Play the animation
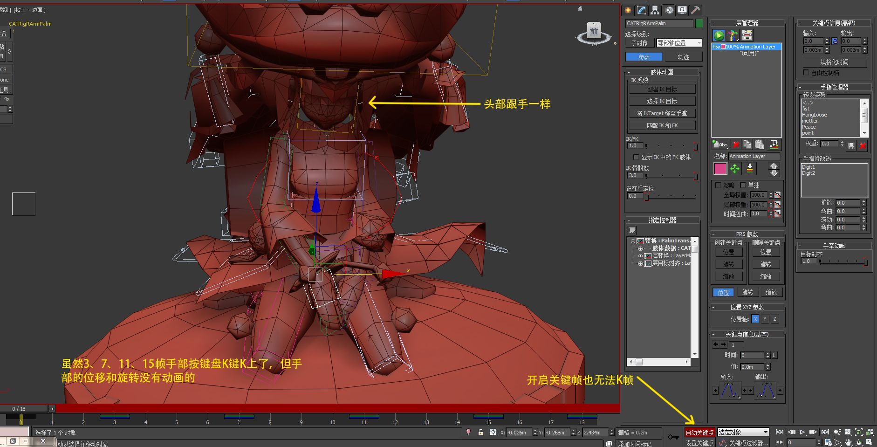Image resolution: width=877 pixels, height=447 pixels. coord(802,432)
